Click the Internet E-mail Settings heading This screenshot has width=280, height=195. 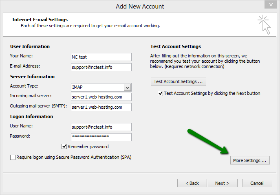coord(40,20)
